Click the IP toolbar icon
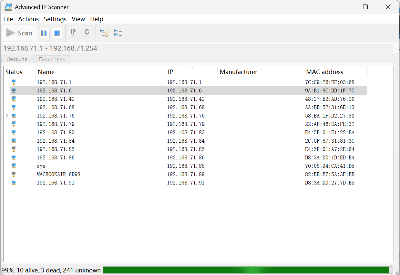This screenshot has width=400, height=275. point(74,33)
